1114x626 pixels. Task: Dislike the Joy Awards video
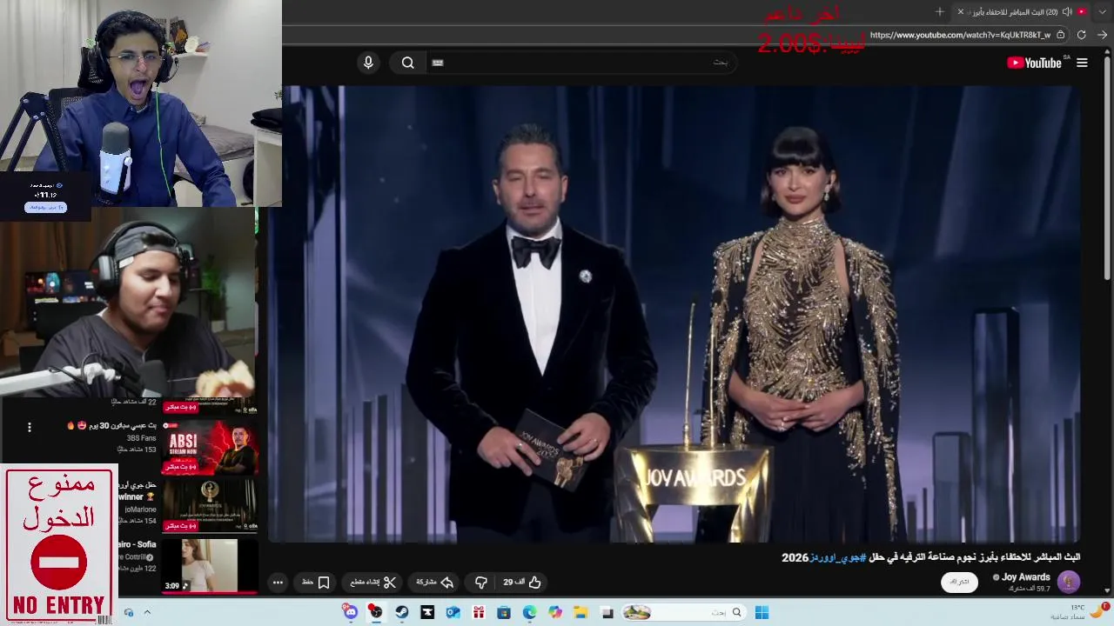pyautogui.click(x=480, y=583)
